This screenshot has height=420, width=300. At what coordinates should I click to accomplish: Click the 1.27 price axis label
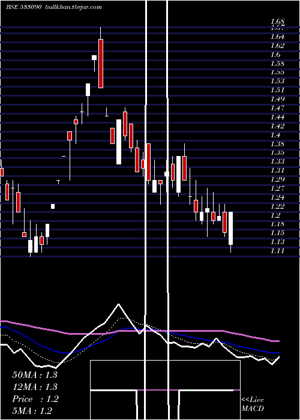click(x=277, y=188)
